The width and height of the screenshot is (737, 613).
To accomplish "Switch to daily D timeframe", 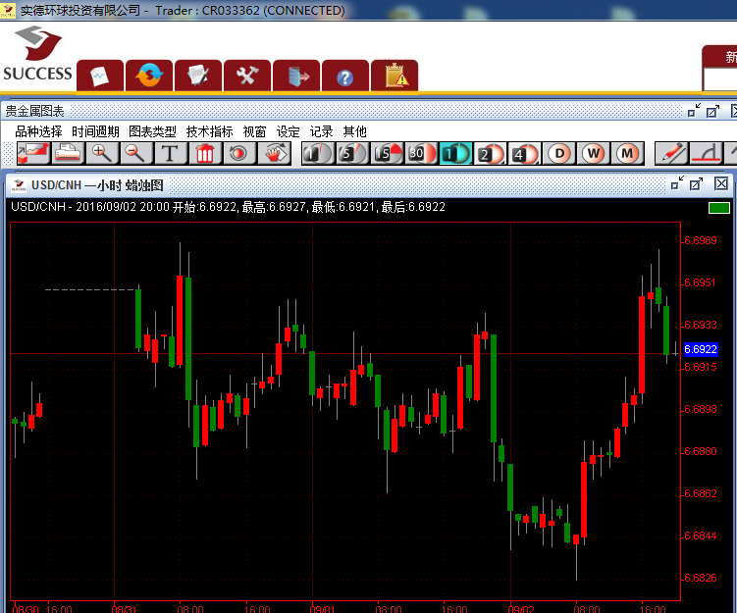I will click(x=559, y=153).
